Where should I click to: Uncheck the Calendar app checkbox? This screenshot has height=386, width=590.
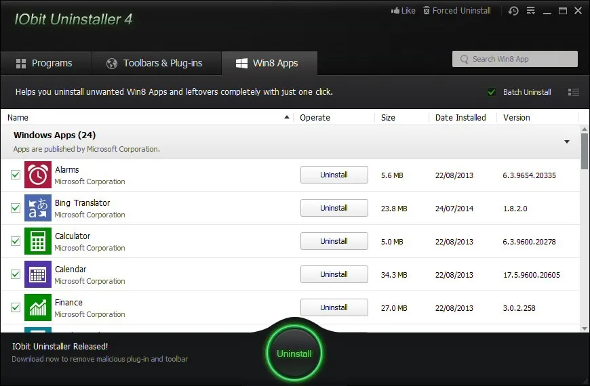click(16, 275)
